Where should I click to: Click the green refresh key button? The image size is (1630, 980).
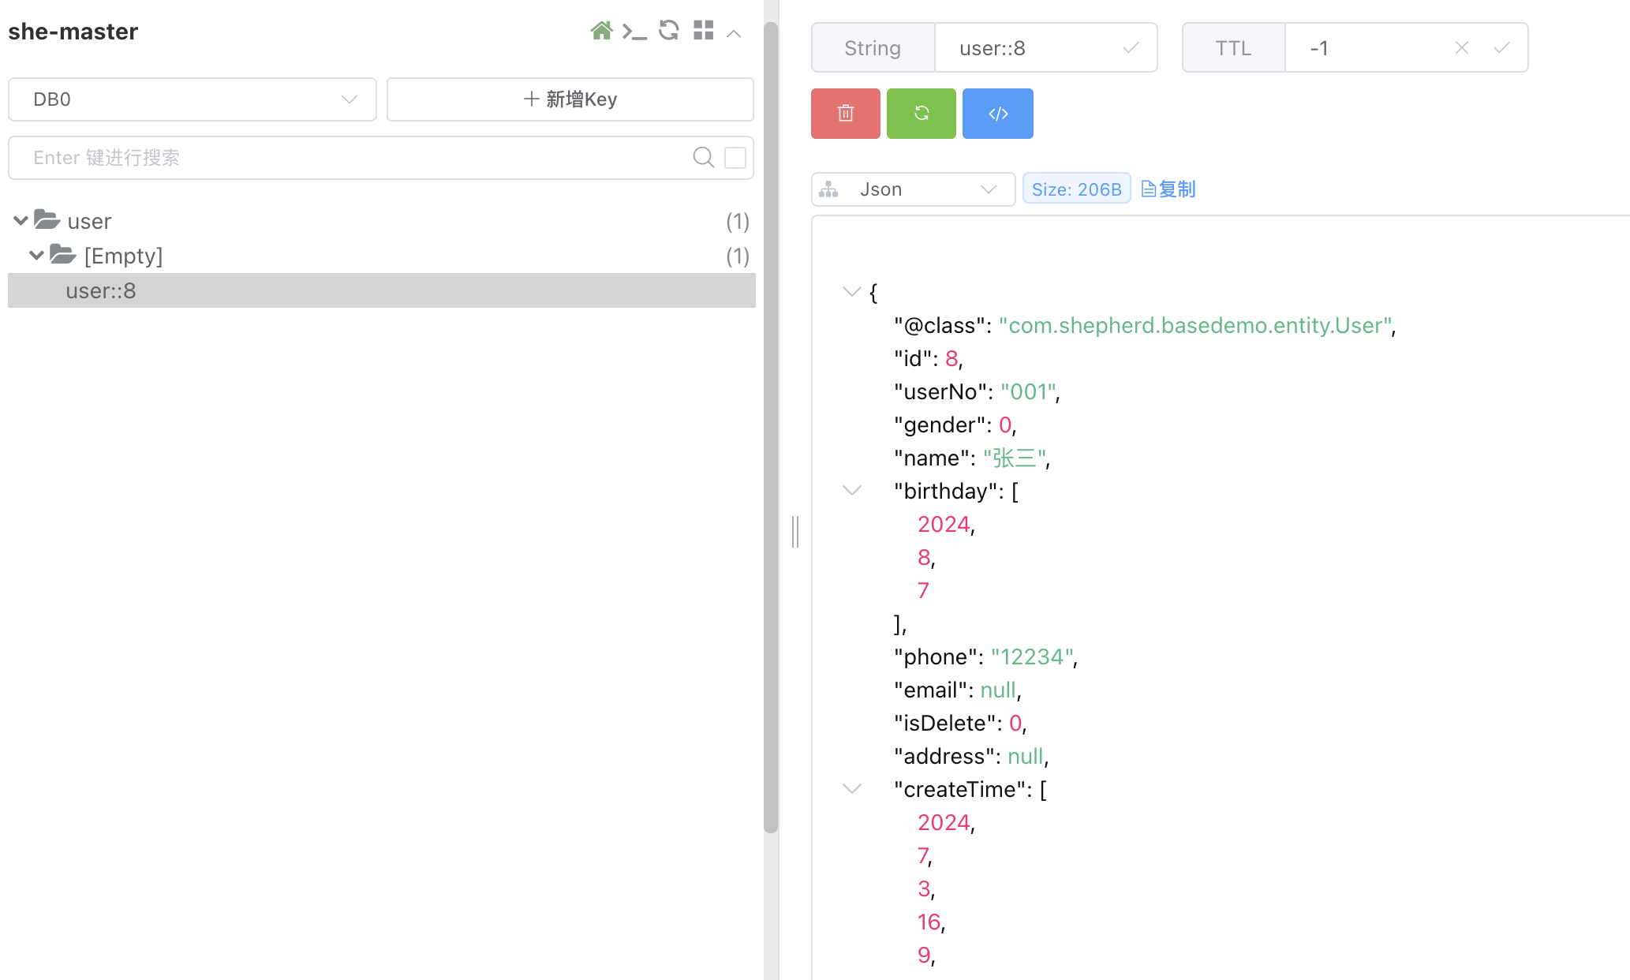pyautogui.click(x=921, y=114)
